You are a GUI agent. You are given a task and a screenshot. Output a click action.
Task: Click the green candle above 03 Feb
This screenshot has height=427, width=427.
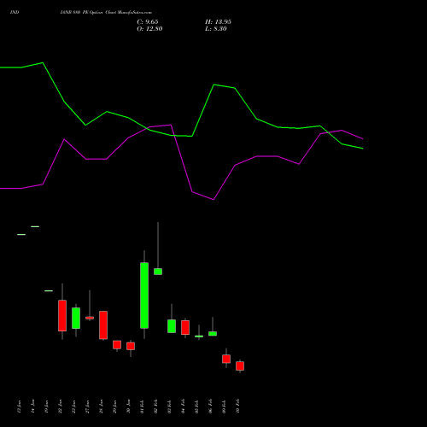(x=172, y=326)
